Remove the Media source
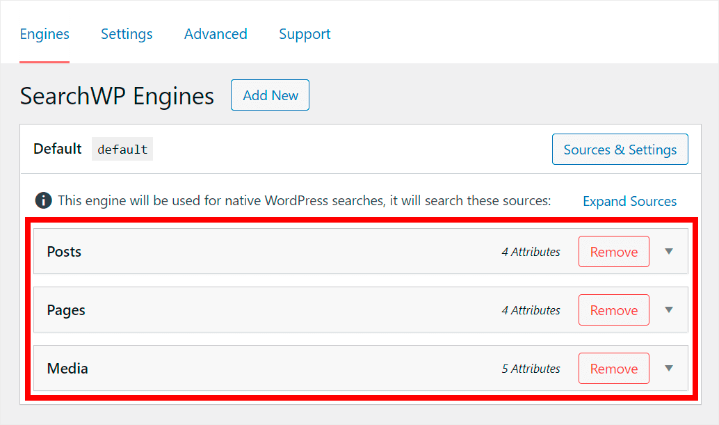Viewport: 719px width, 425px height. (x=613, y=368)
